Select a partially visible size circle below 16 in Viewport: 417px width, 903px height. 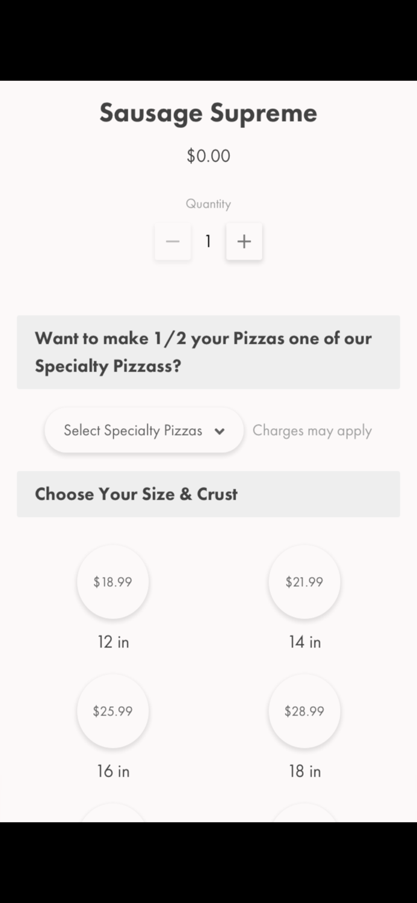pyautogui.click(x=113, y=816)
